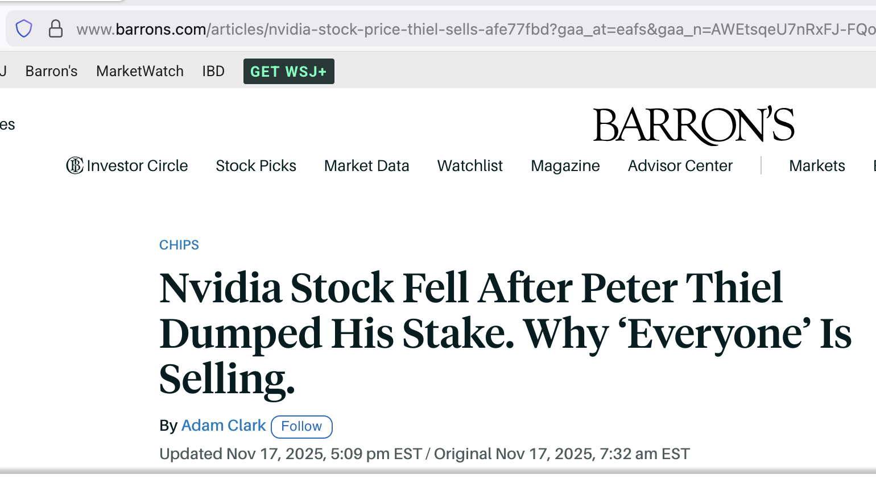The width and height of the screenshot is (876, 483).
Task: Navigate to Advisor Center
Action: pyautogui.click(x=680, y=165)
